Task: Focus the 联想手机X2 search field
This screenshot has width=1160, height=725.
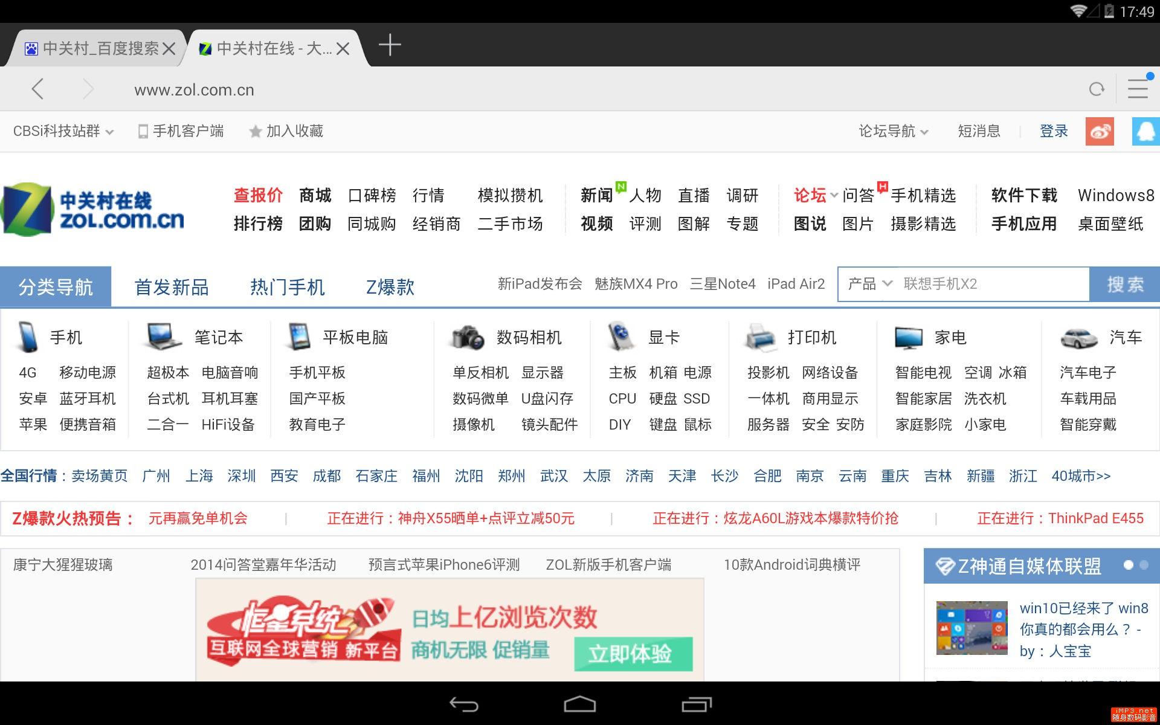Action: (x=994, y=284)
